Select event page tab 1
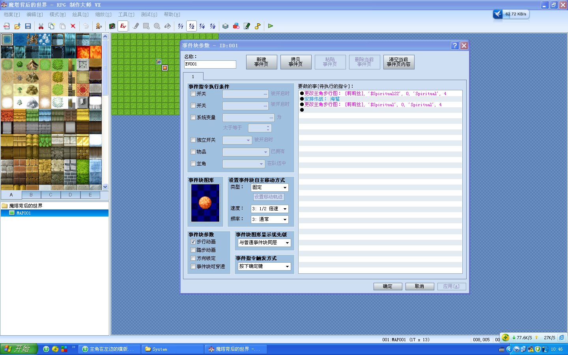Viewport: 568px width, 355px height. point(193,77)
